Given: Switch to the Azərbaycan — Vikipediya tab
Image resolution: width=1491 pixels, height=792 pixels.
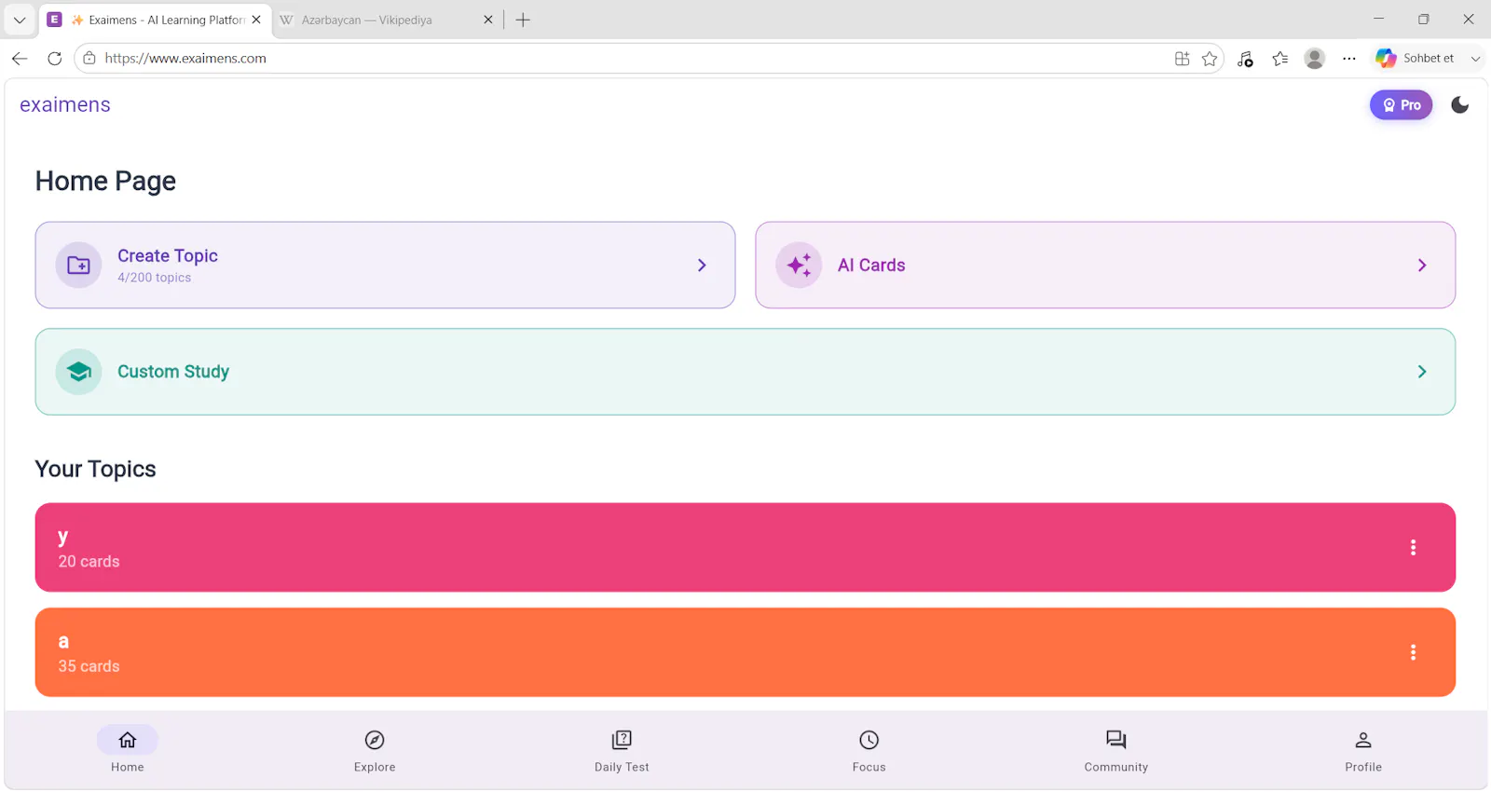Looking at the screenshot, I should pos(388,20).
